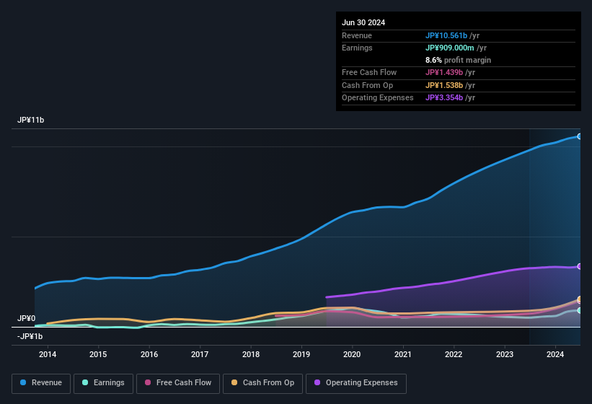Image resolution: width=592 pixels, height=404 pixels.
Task: Click the Free Cash Flow label in tooltip
Action: click(x=369, y=72)
